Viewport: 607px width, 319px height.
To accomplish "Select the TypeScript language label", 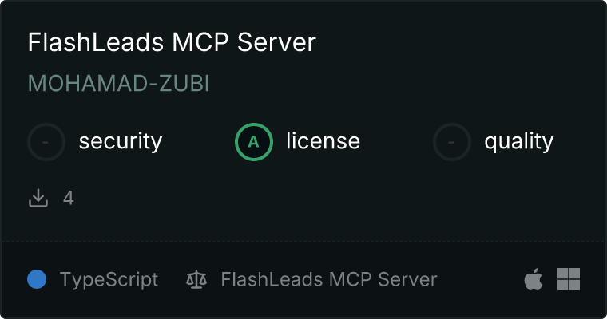I will (109, 280).
